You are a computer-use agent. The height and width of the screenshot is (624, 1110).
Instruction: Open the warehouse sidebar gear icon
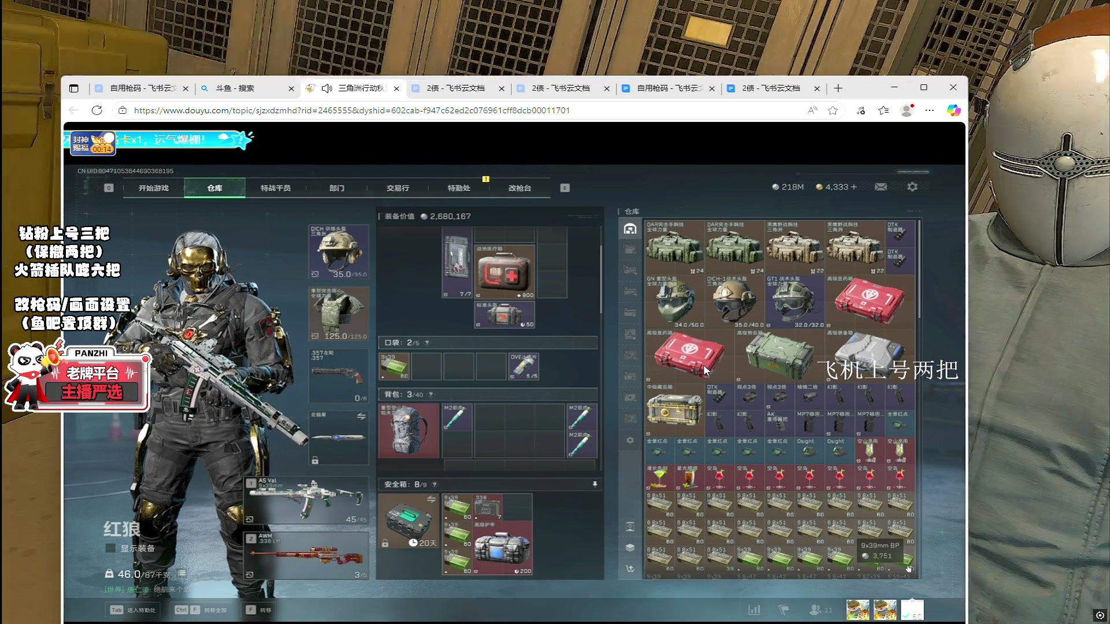630,440
